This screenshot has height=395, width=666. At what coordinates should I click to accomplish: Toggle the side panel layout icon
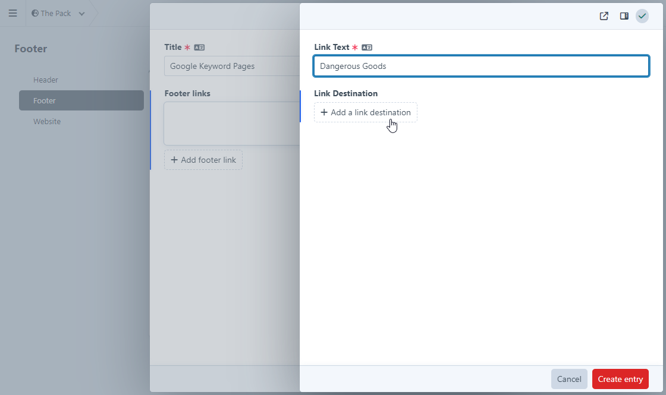click(x=624, y=16)
